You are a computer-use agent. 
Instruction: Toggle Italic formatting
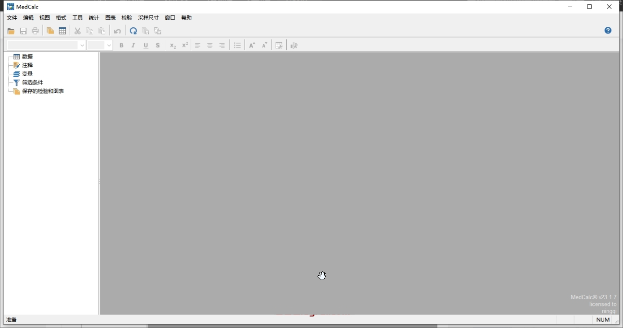click(x=134, y=46)
